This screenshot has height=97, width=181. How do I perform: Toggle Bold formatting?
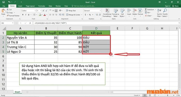tap(23, 15)
